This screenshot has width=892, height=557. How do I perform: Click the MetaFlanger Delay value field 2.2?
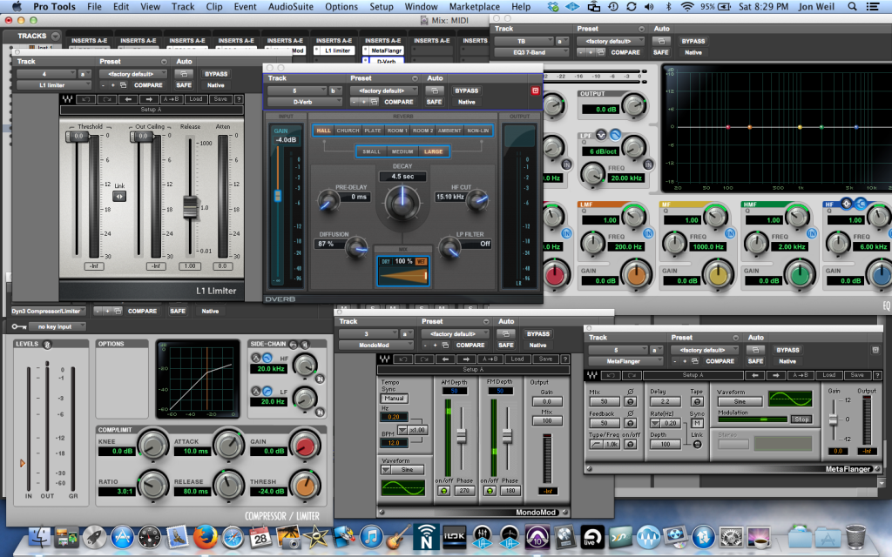(665, 402)
